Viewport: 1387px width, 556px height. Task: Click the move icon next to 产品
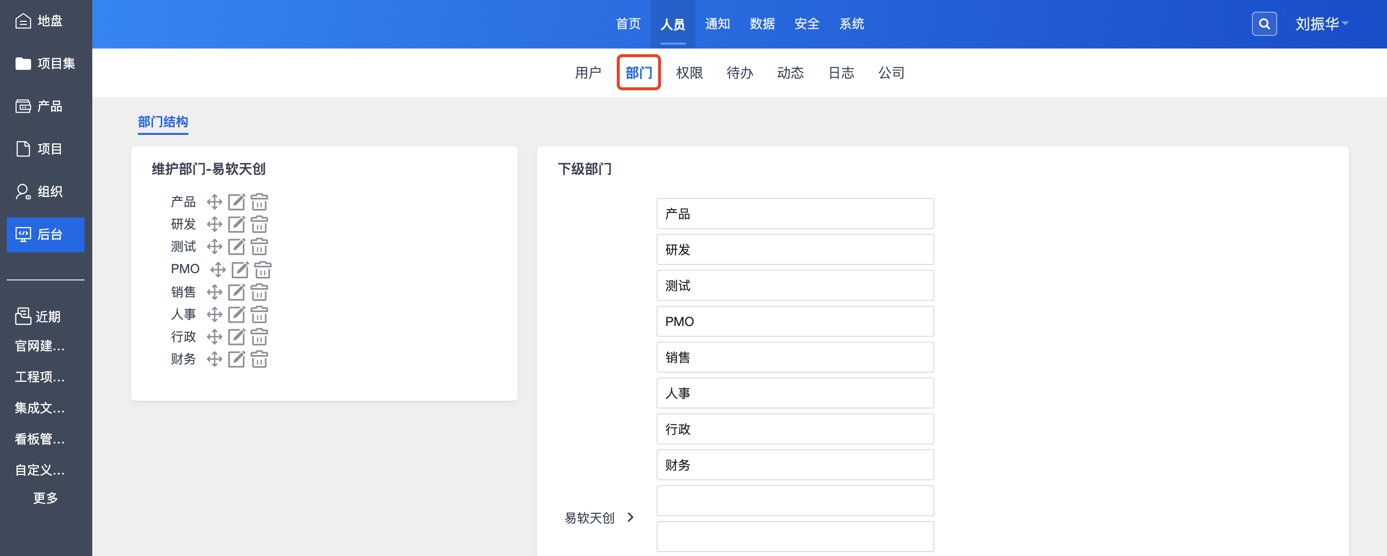pyautogui.click(x=214, y=202)
